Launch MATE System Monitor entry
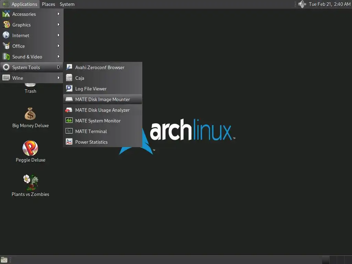This screenshot has width=352, height=264. [x=102, y=121]
